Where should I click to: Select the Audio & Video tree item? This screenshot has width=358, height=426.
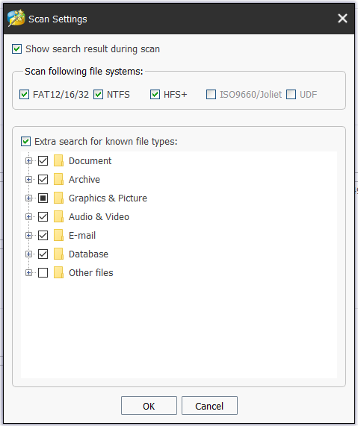pyautogui.click(x=99, y=217)
